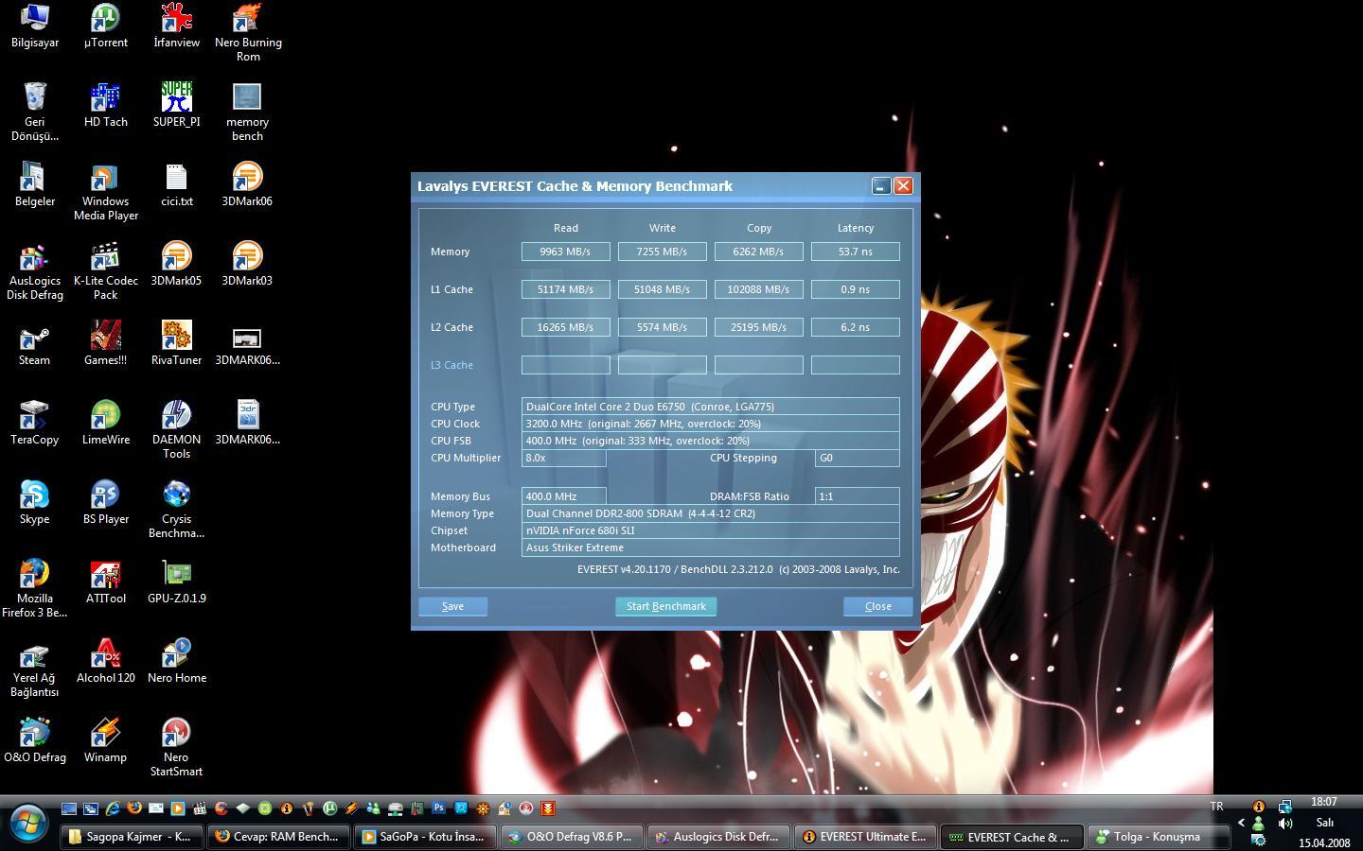Image resolution: width=1363 pixels, height=851 pixels.
Task: Click the volume icon in system tray
Action: coord(1284,824)
